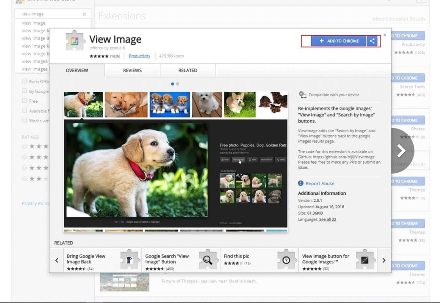Click the "Compatible with your device" text
Screen dimensions: 440x303
coord(334,95)
